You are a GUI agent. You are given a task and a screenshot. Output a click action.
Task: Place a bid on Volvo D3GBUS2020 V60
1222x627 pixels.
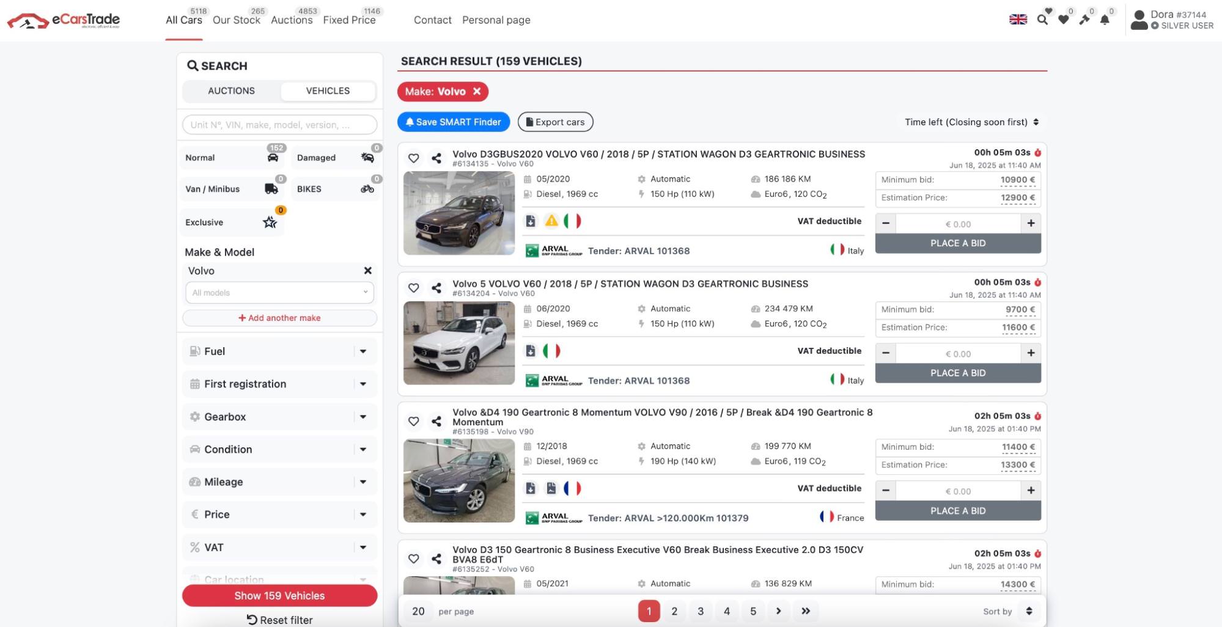pos(958,243)
